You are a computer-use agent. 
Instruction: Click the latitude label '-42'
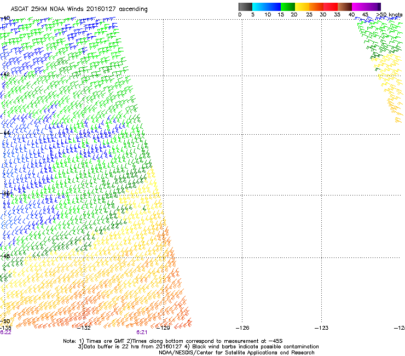5,74
